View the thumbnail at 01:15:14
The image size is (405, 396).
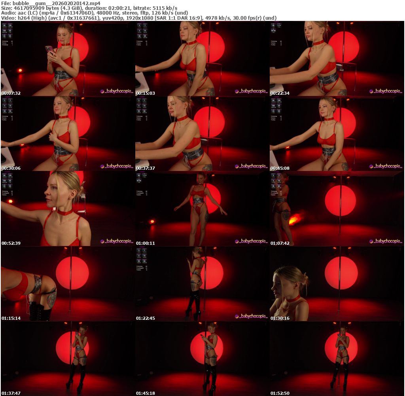pos(67,283)
